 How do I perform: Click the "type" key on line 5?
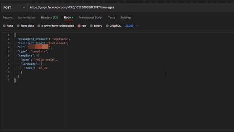pyautogui.click(x=22, y=51)
